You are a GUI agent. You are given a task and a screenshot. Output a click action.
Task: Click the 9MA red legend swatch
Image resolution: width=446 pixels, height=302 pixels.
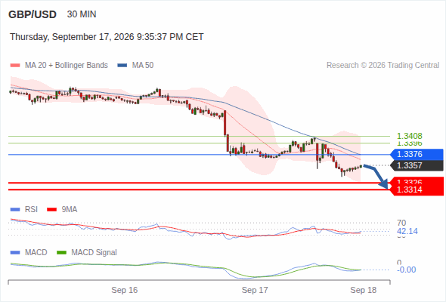pyautogui.click(x=51, y=210)
